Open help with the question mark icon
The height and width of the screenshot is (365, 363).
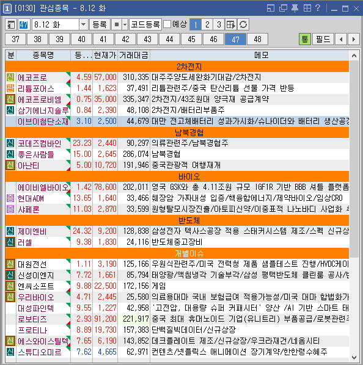point(318,8)
